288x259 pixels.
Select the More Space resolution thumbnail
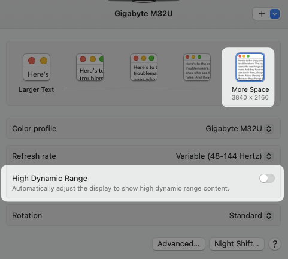250,67
